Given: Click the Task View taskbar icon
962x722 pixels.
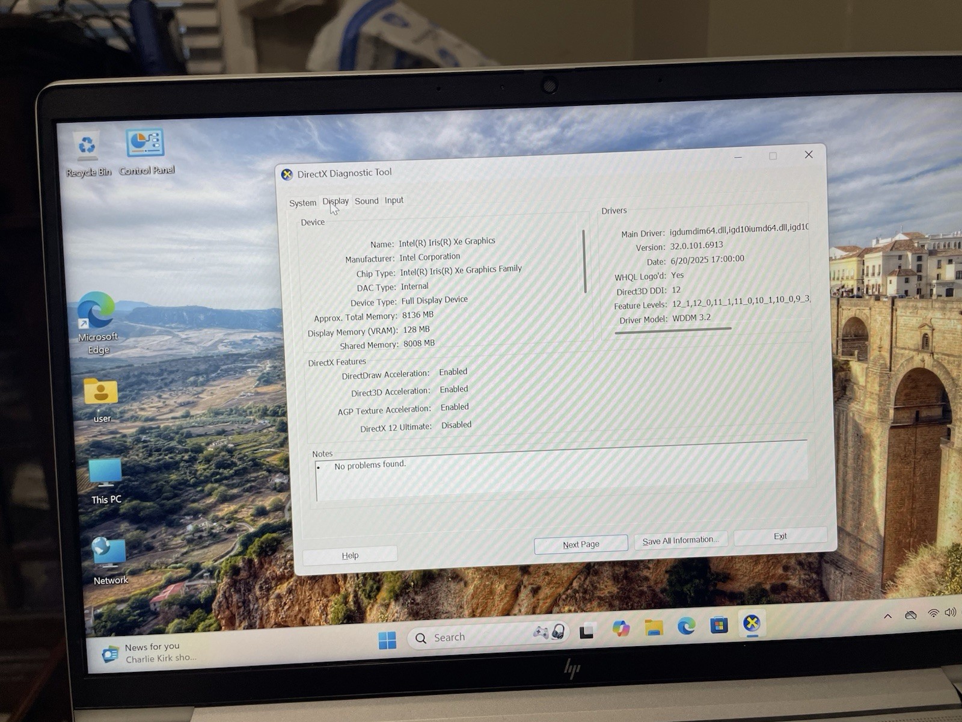Looking at the screenshot, I should [586, 632].
